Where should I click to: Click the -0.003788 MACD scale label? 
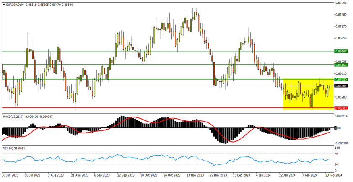(x=342, y=143)
